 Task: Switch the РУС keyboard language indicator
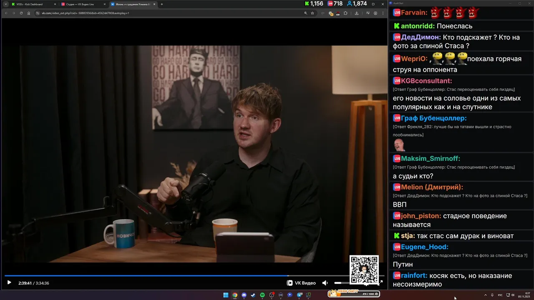[500, 295]
